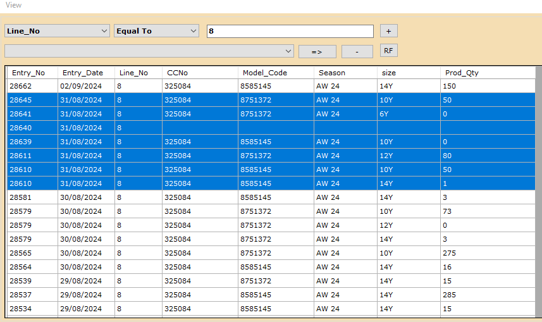Open the View menu

pyautogui.click(x=13, y=5)
